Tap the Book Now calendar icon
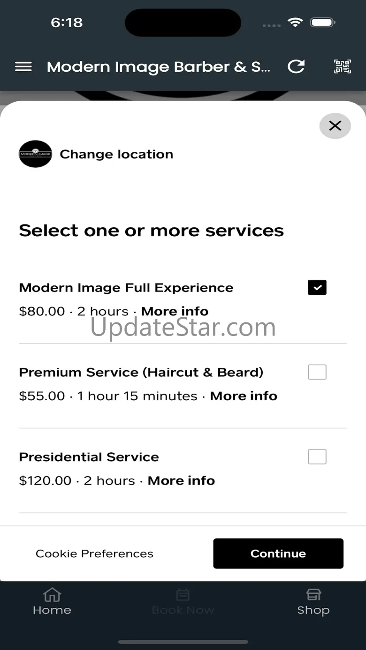This screenshot has height=650, width=366. (183, 595)
